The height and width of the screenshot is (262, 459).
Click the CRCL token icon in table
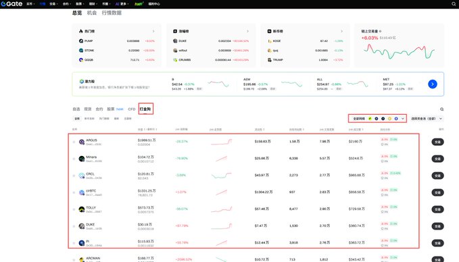[x=82, y=176]
